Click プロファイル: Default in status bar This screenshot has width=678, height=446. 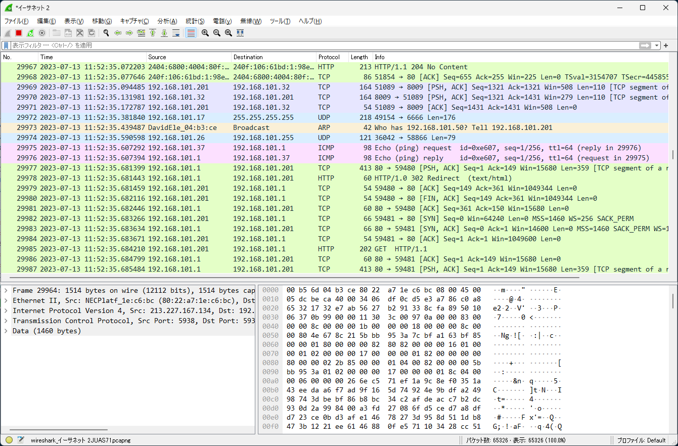(x=642, y=440)
